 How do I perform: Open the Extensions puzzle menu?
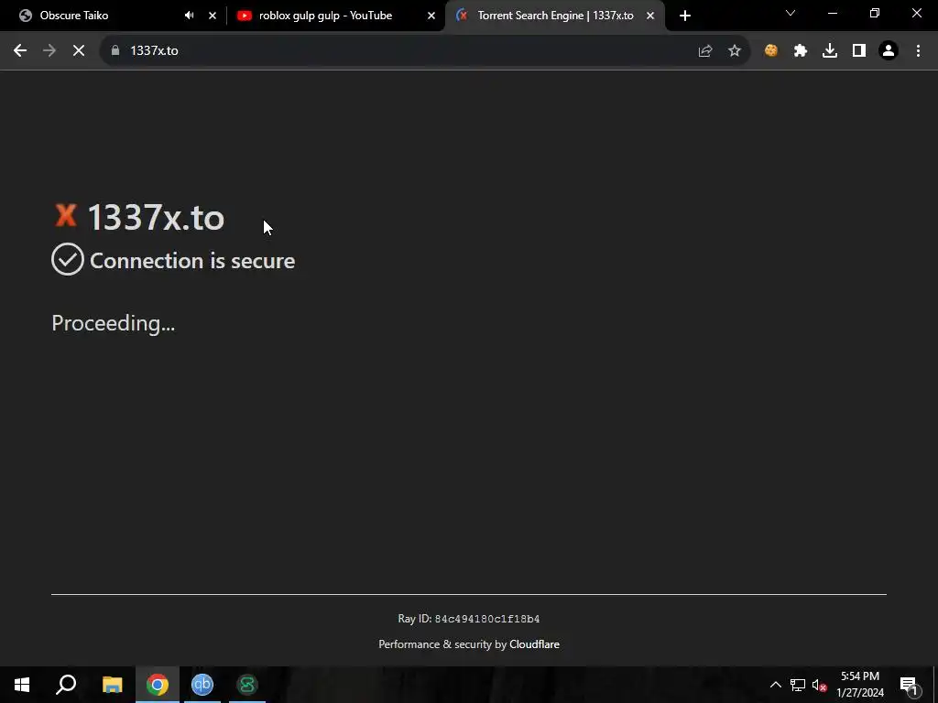click(801, 51)
